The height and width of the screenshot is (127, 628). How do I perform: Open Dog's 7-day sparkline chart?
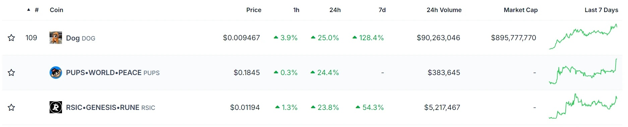tap(583, 37)
